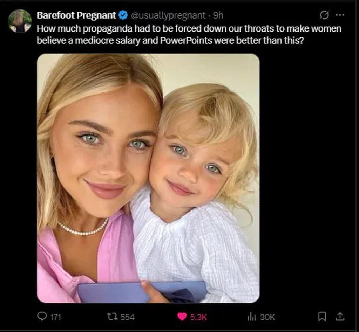The width and height of the screenshot is (359, 332).
Task: Click the 9h post timestamp
Action: pyautogui.click(x=218, y=15)
